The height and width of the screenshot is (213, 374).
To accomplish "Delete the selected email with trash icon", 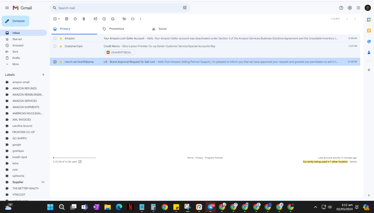I will point(84,19).
